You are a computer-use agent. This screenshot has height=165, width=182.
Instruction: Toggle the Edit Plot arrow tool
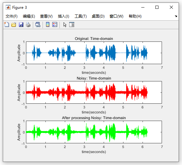point(65,25)
